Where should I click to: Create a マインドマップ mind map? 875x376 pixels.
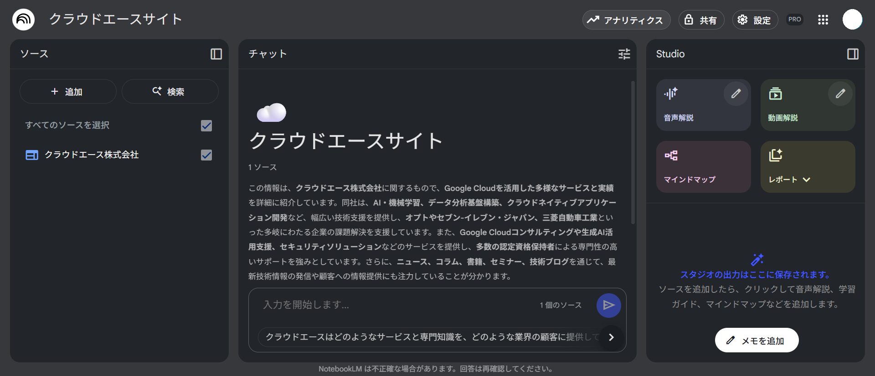[703, 166]
